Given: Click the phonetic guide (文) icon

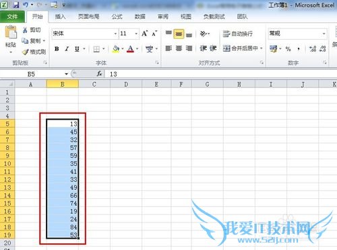Looking at the screenshot, I should point(149,48).
